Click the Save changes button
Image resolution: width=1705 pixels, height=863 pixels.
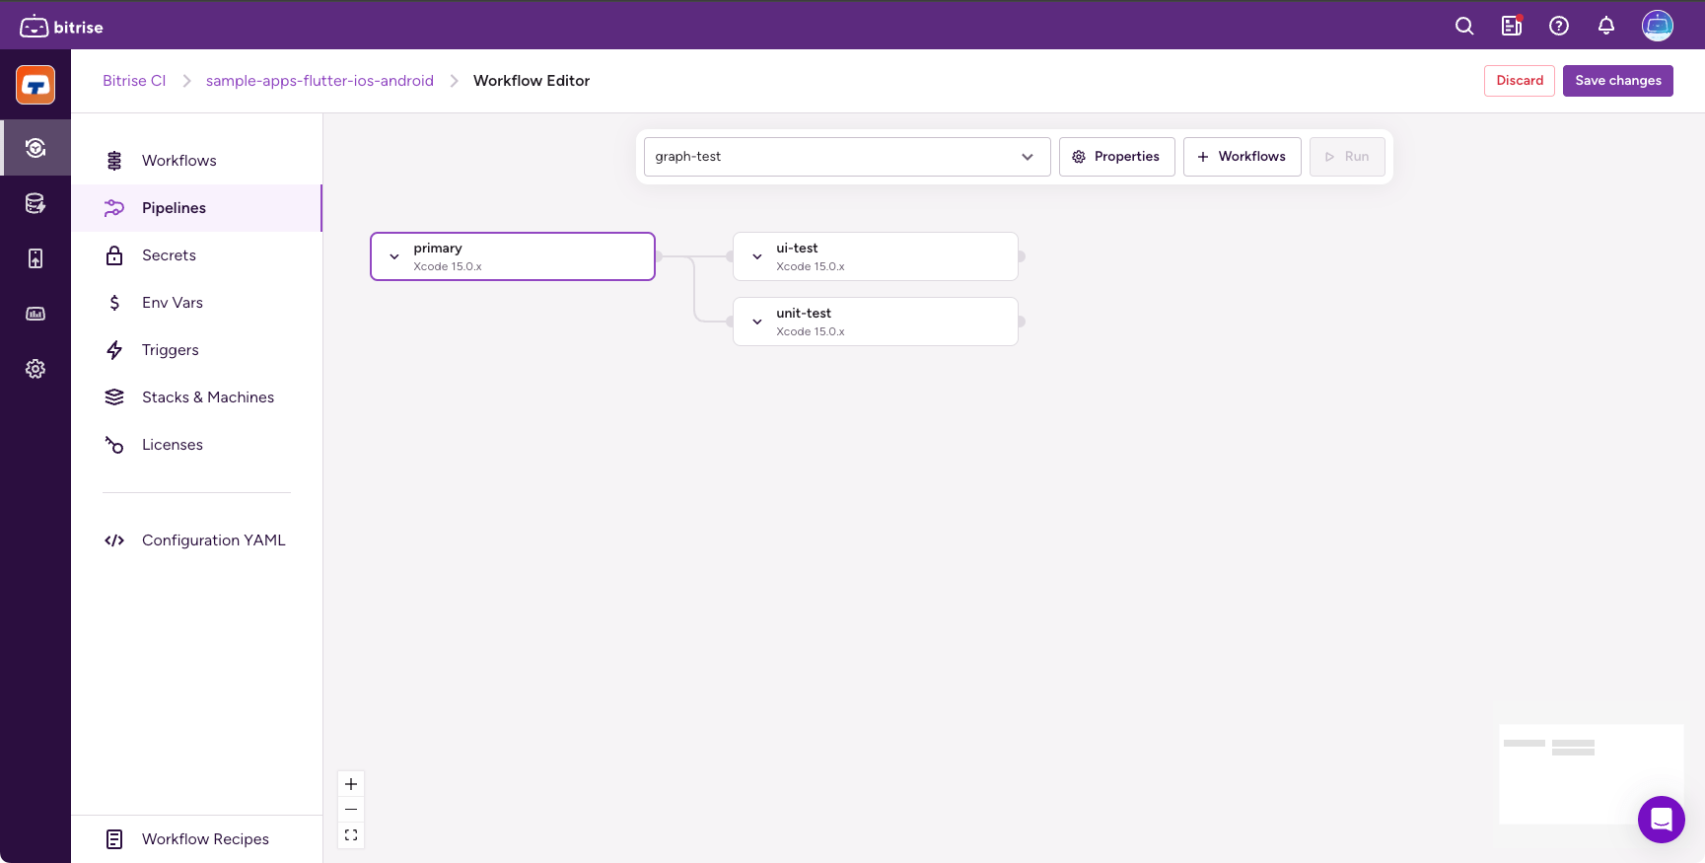1617,81
